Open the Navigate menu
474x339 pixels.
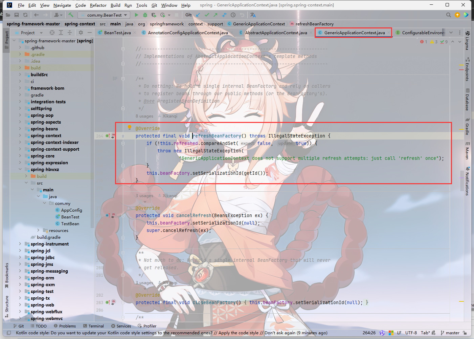[x=62, y=5]
